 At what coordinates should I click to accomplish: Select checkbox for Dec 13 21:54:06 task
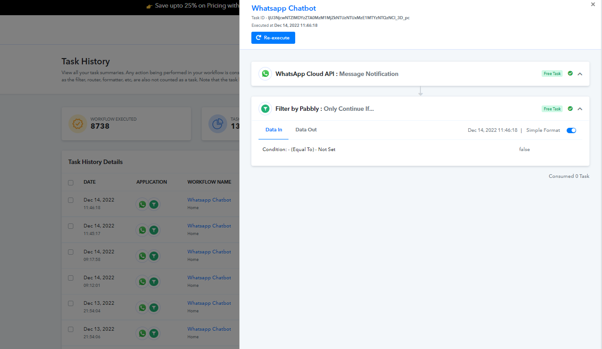click(71, 329)
